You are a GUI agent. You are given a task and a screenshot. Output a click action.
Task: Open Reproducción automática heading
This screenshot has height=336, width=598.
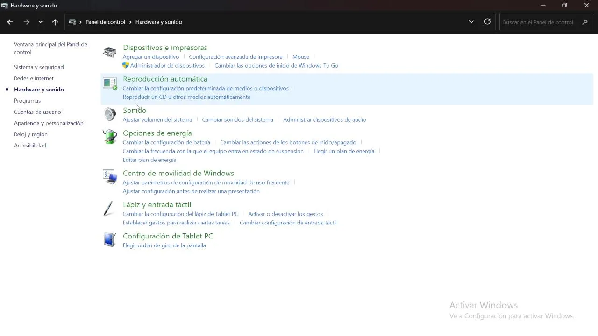click(x=165, y=79)
